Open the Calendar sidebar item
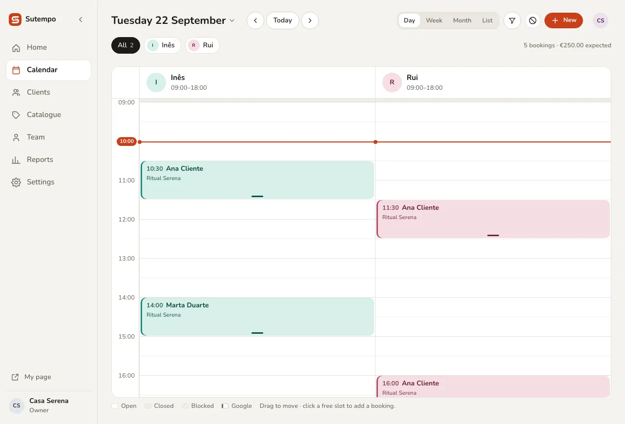 pyautogui.click(x=48, y=70)
